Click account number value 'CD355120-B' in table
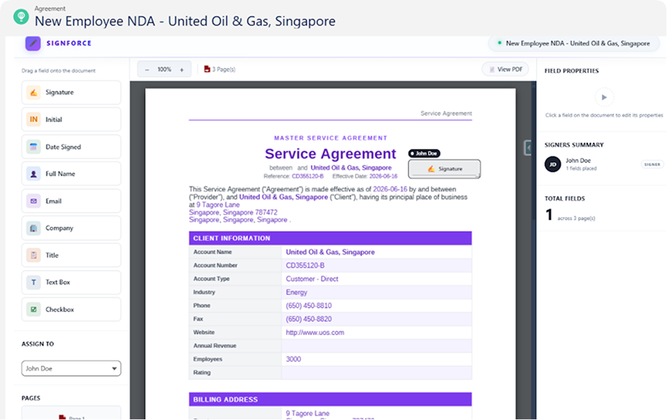This screenshot has width=667, height=420. point(305,266)
